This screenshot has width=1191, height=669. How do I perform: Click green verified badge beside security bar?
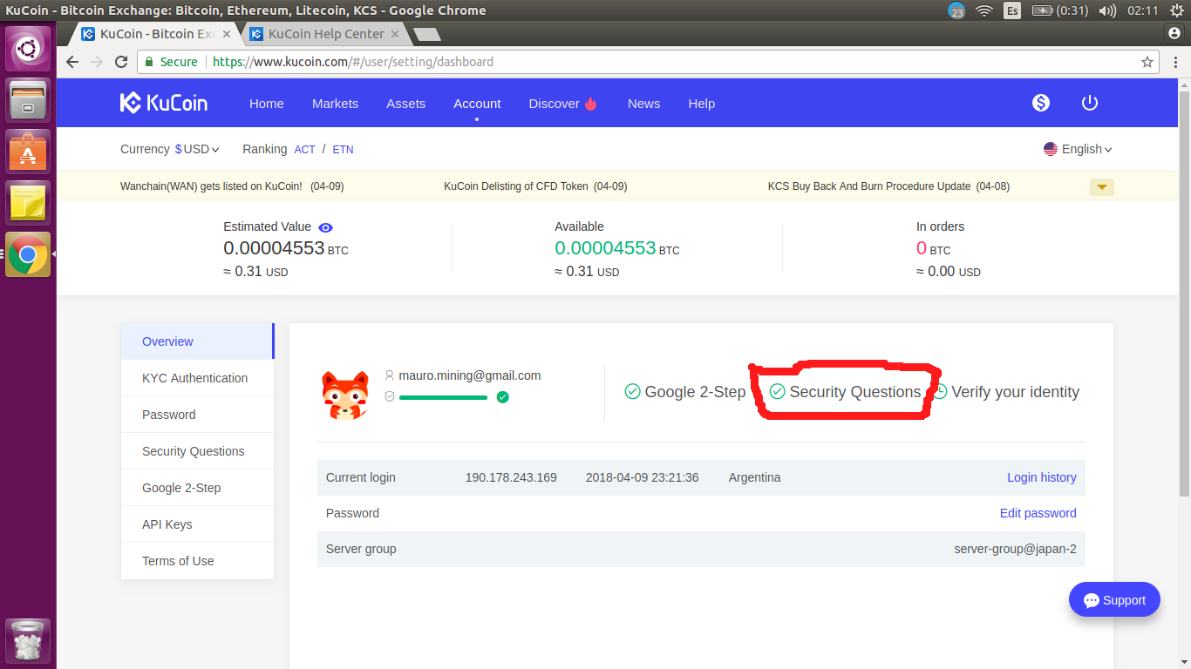[502, 397]
